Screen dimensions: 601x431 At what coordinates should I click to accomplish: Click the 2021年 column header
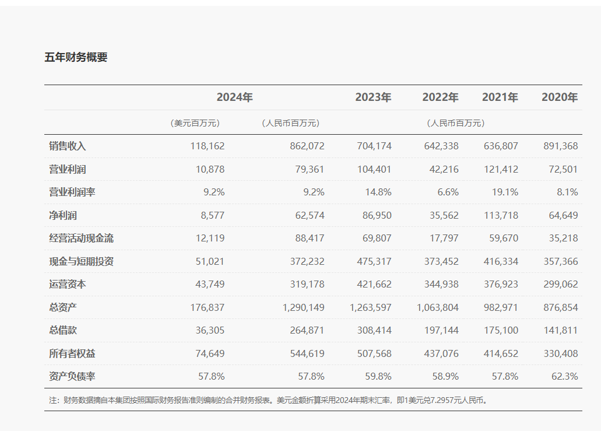tap(500, 97)
